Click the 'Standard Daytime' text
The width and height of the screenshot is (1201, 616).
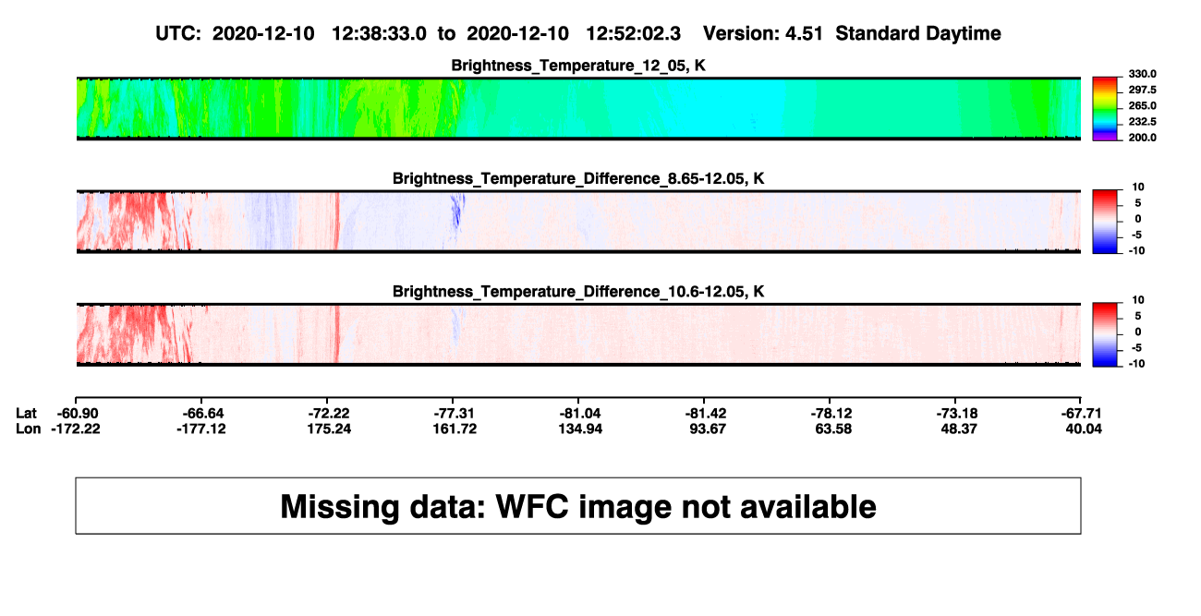coord(919,34)
